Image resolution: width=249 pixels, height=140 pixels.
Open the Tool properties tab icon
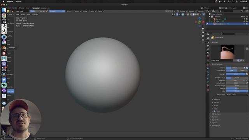(208, 38)
